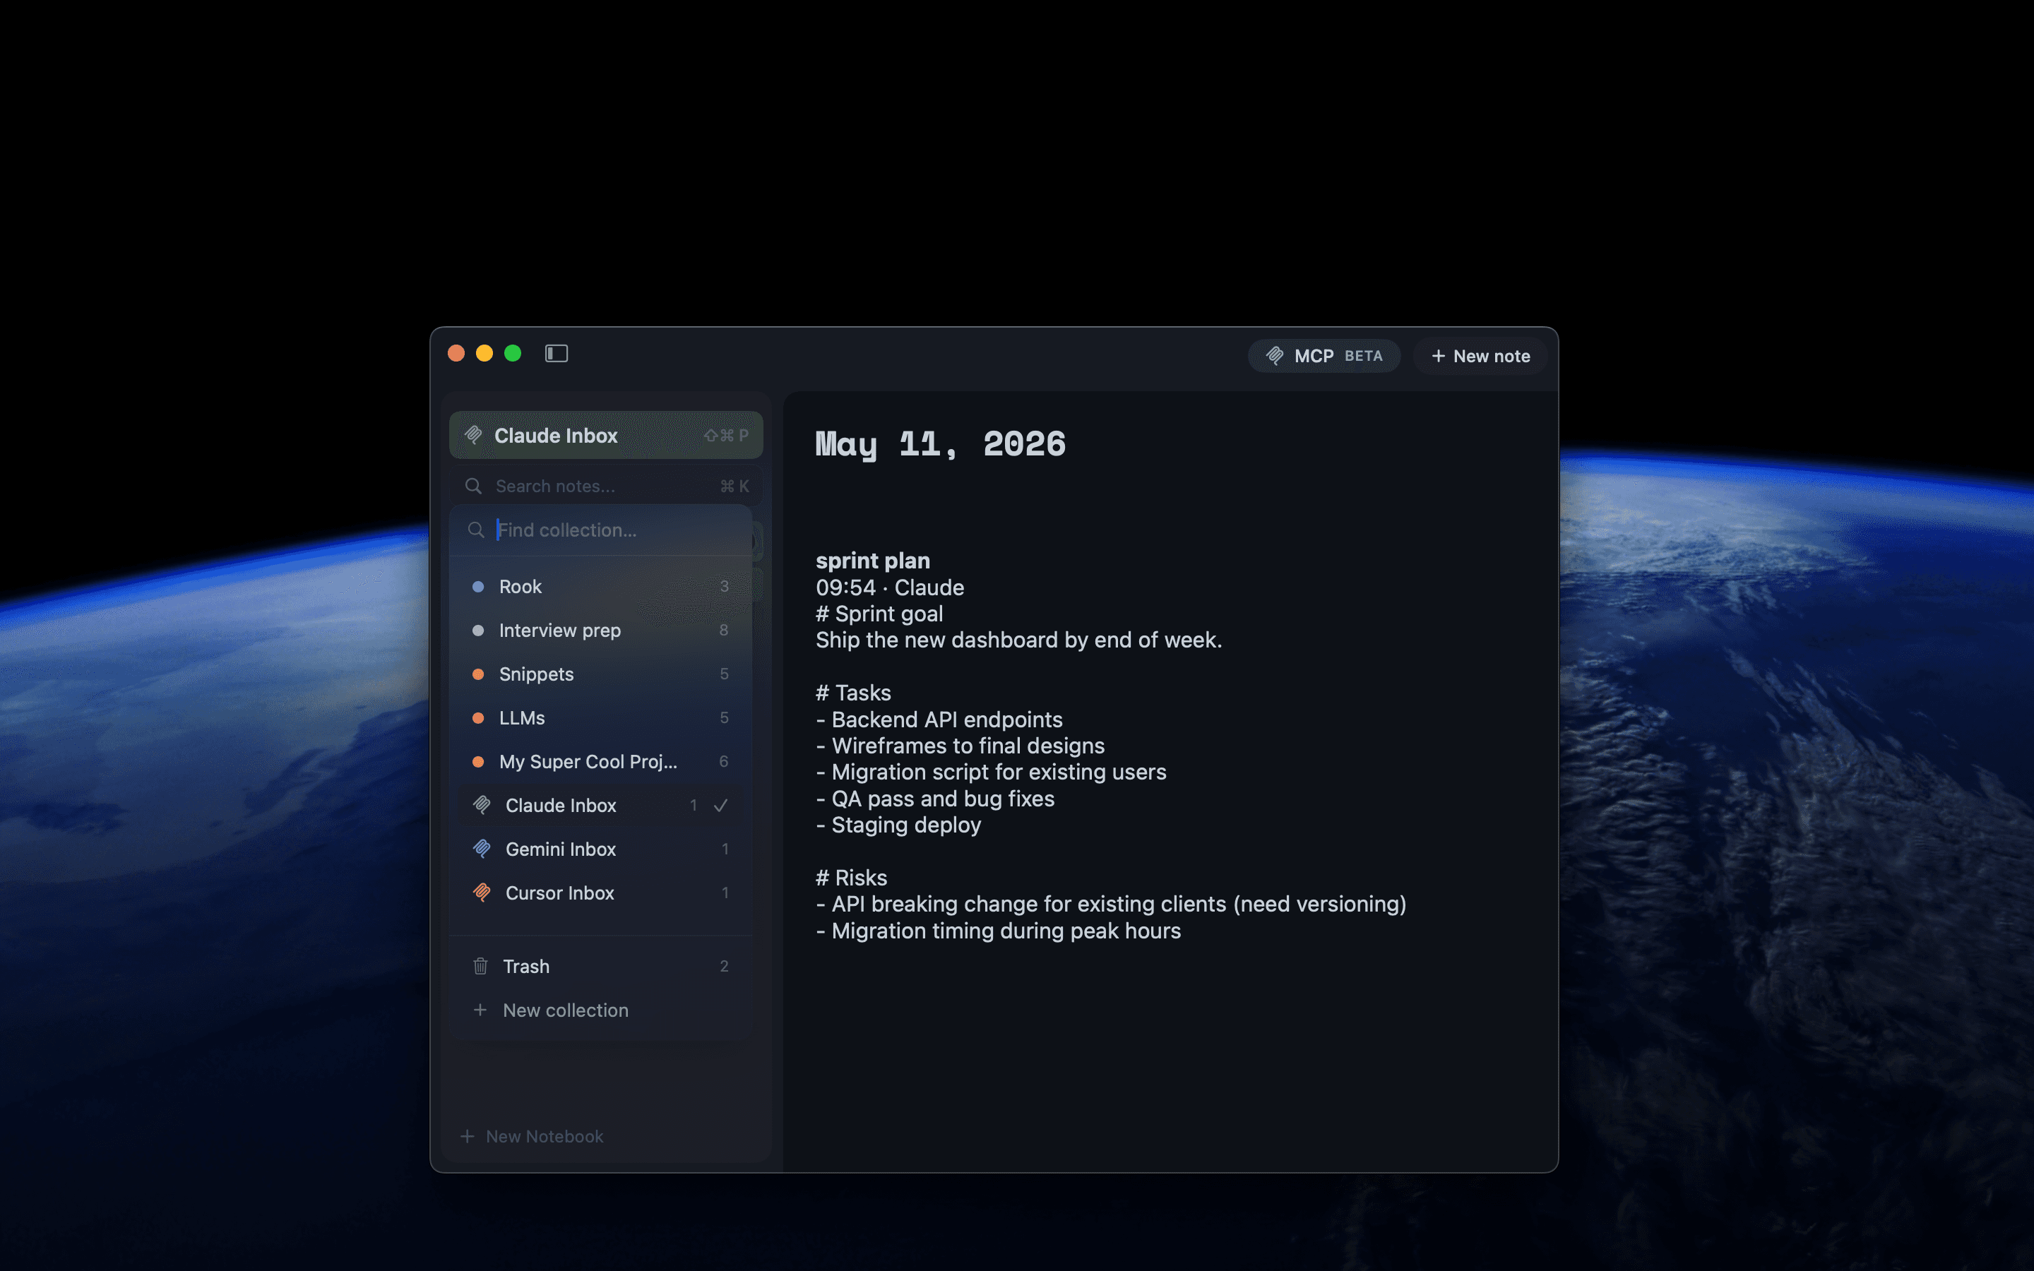Screen dimensions: 2034x1271
Task: Click the trash can icon
Action: tap(480, 966)
